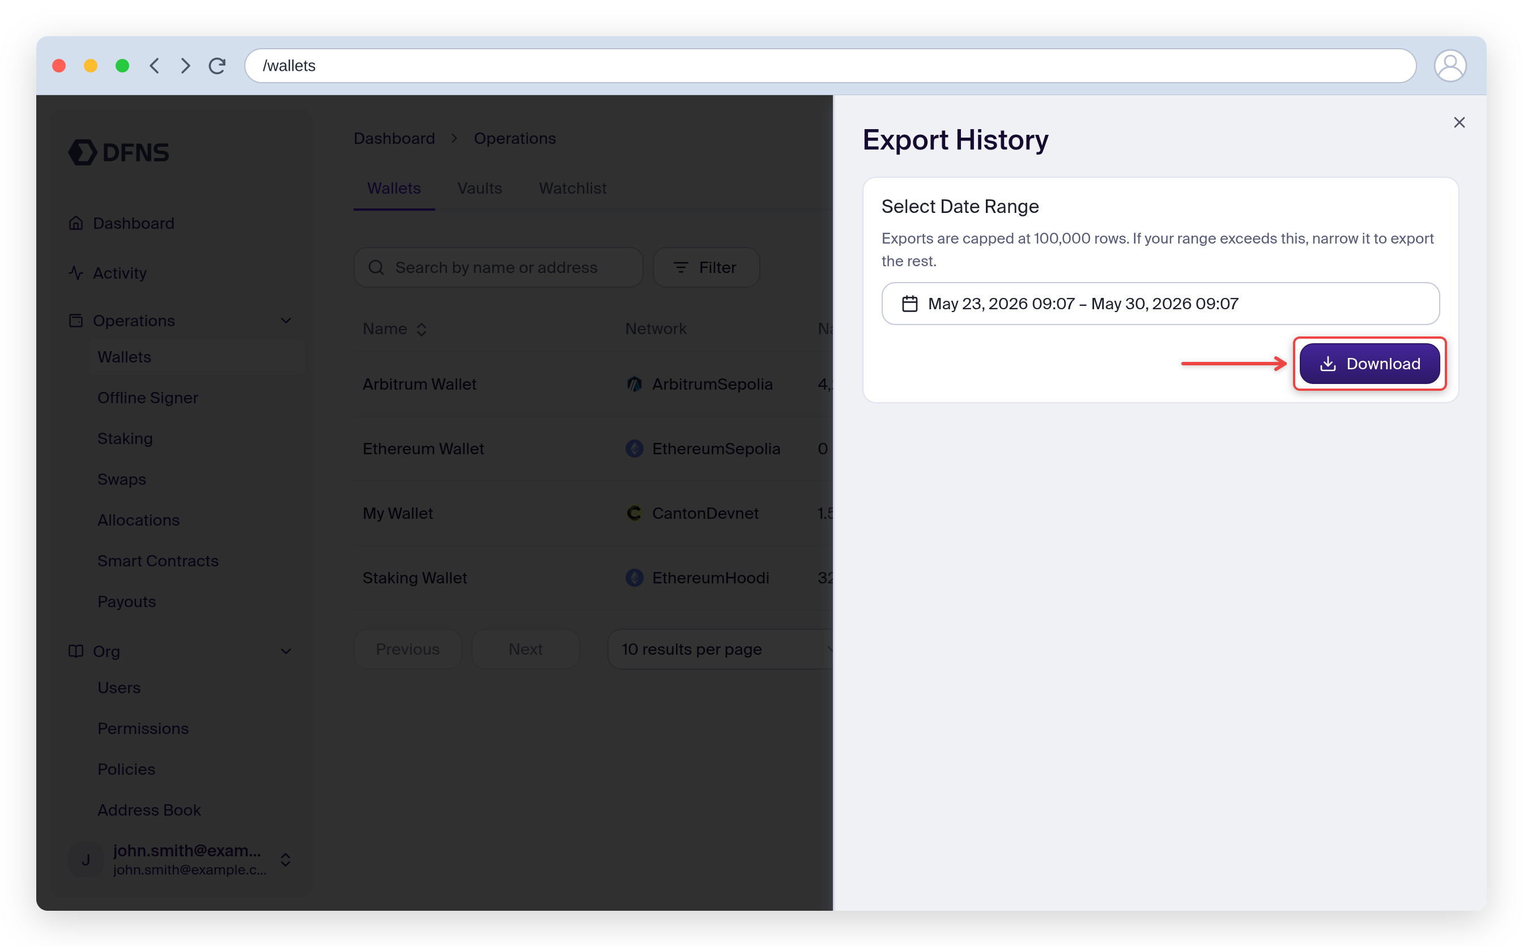Viewport: 1523px width, 947px height.
Task: Click the ArbitrumSepolia network icon
Action: pyautogui.click(x=634, y=385)
